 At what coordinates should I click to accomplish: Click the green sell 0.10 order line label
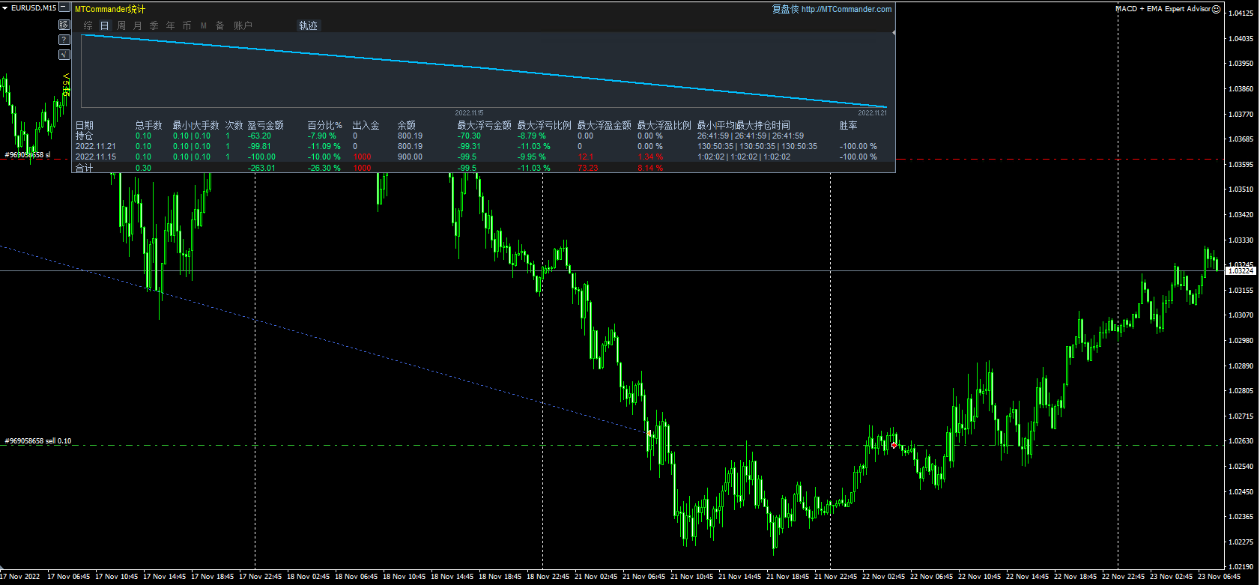click(x=38, y=441)
